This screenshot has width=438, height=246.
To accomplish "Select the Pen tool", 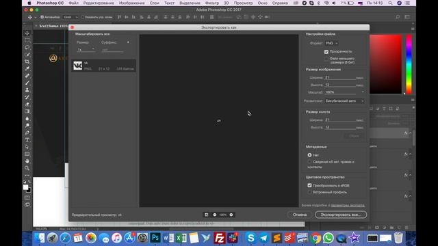I will click(27, 133).
